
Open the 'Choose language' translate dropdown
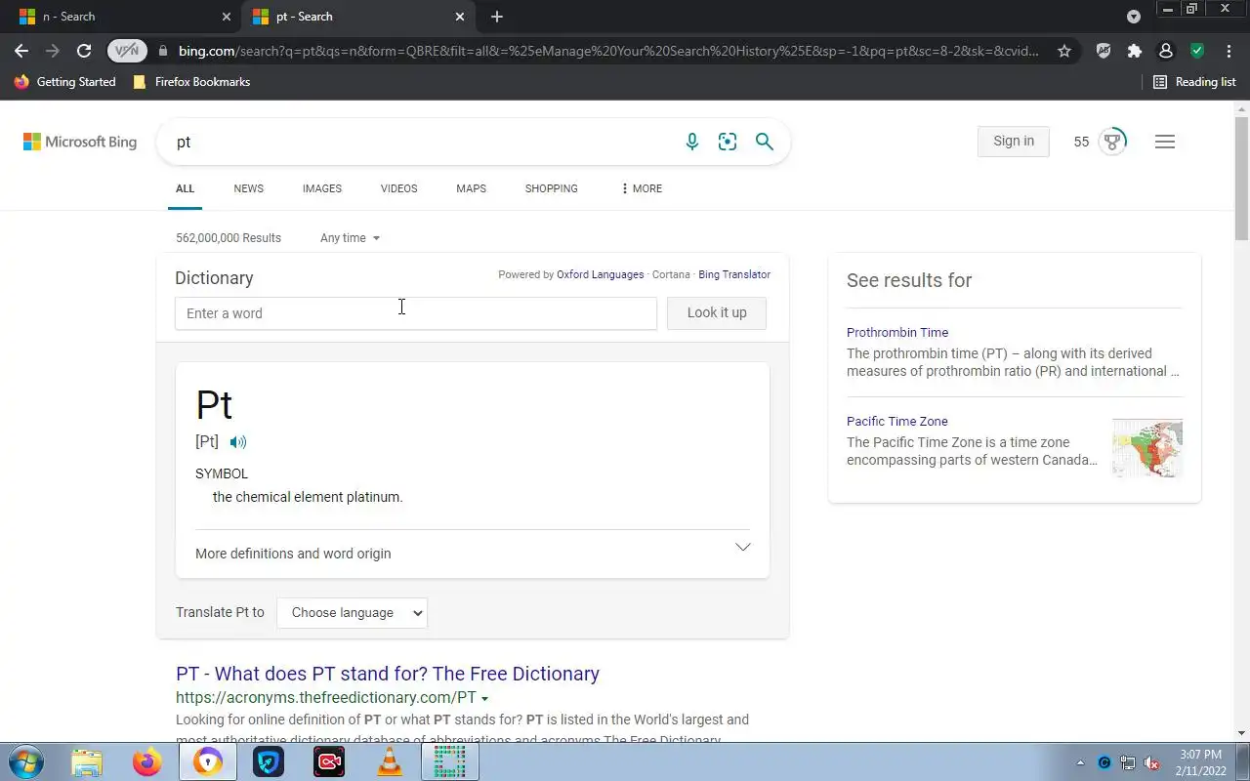[x=352, y=613]
